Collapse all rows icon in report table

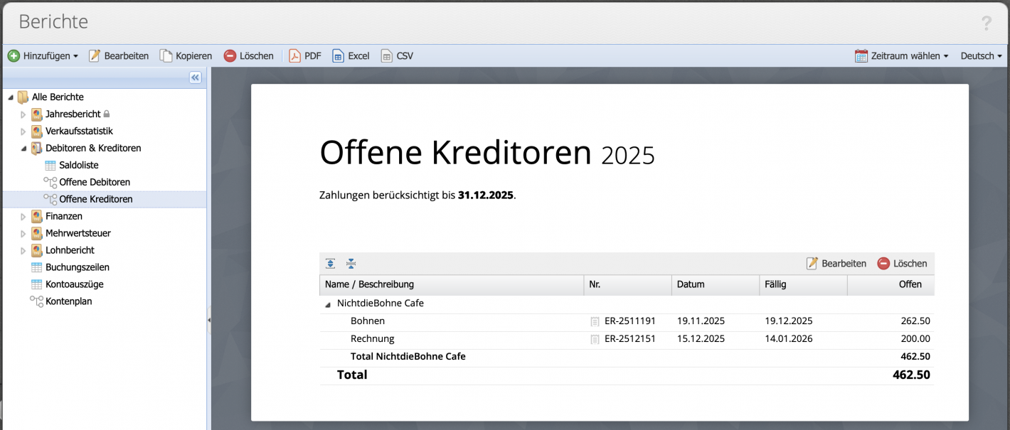coord(351,264)
